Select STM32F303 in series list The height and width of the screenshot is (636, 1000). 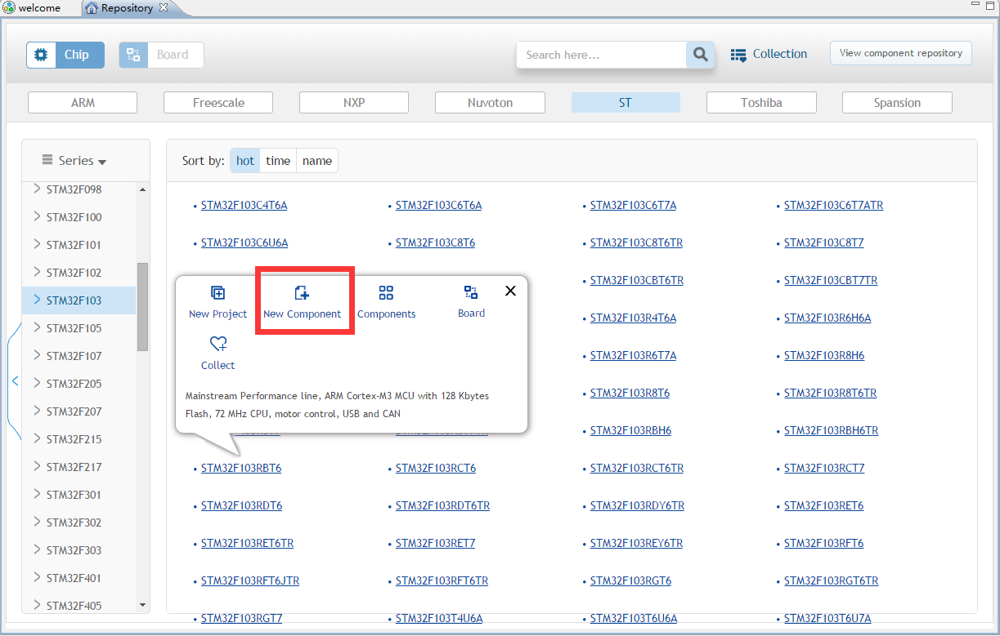click(74, 550)
